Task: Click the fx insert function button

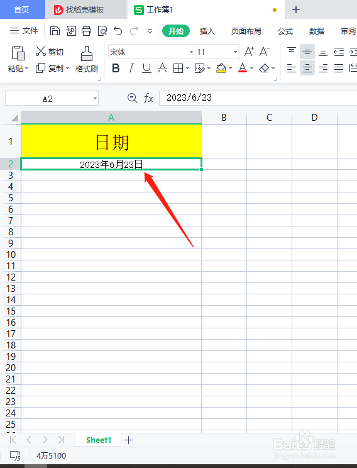Action: click(x=148, y=98)
